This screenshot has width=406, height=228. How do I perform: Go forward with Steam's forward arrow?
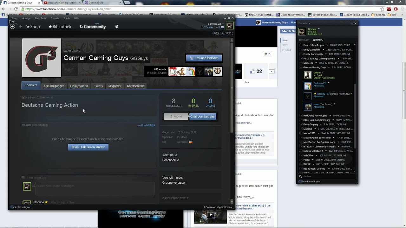pos(21,27)
